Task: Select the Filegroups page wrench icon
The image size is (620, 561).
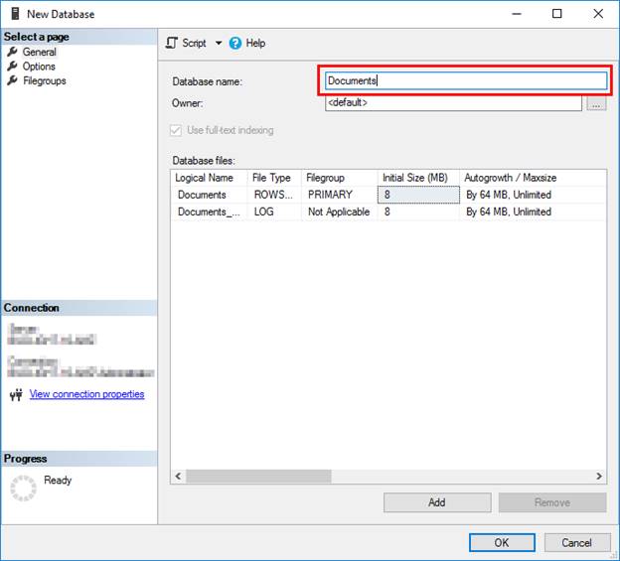Action: click(x=12, y=80)
